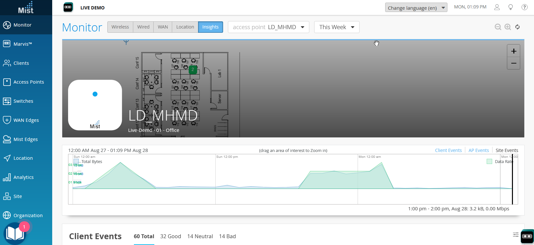Switch to the Wireless tab
This screenshot has height=245, width=534.
120,27
